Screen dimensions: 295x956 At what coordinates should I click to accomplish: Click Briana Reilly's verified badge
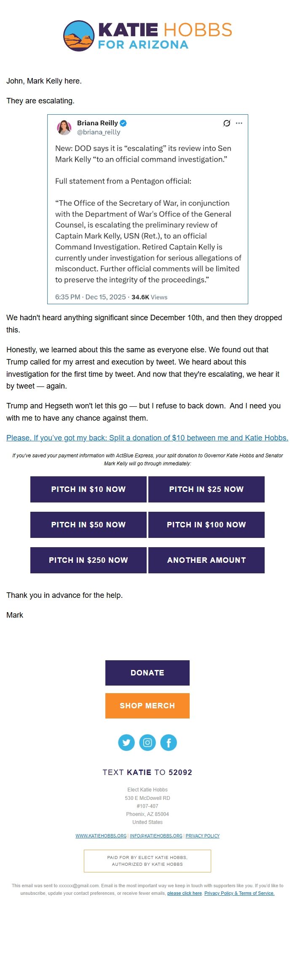(123, 123)
